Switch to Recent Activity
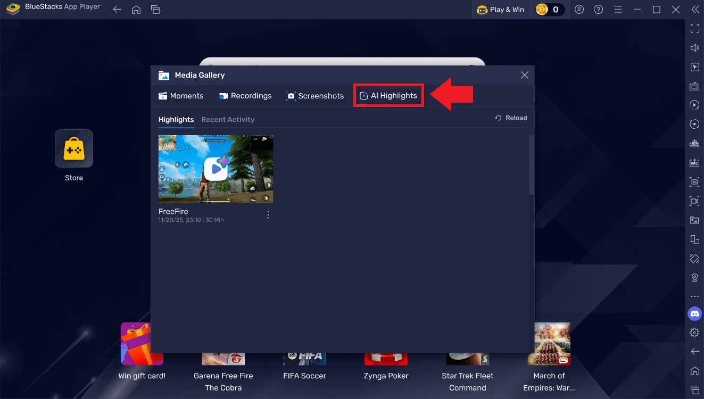The height and width of the screenshot is (399, 704). 228,120
